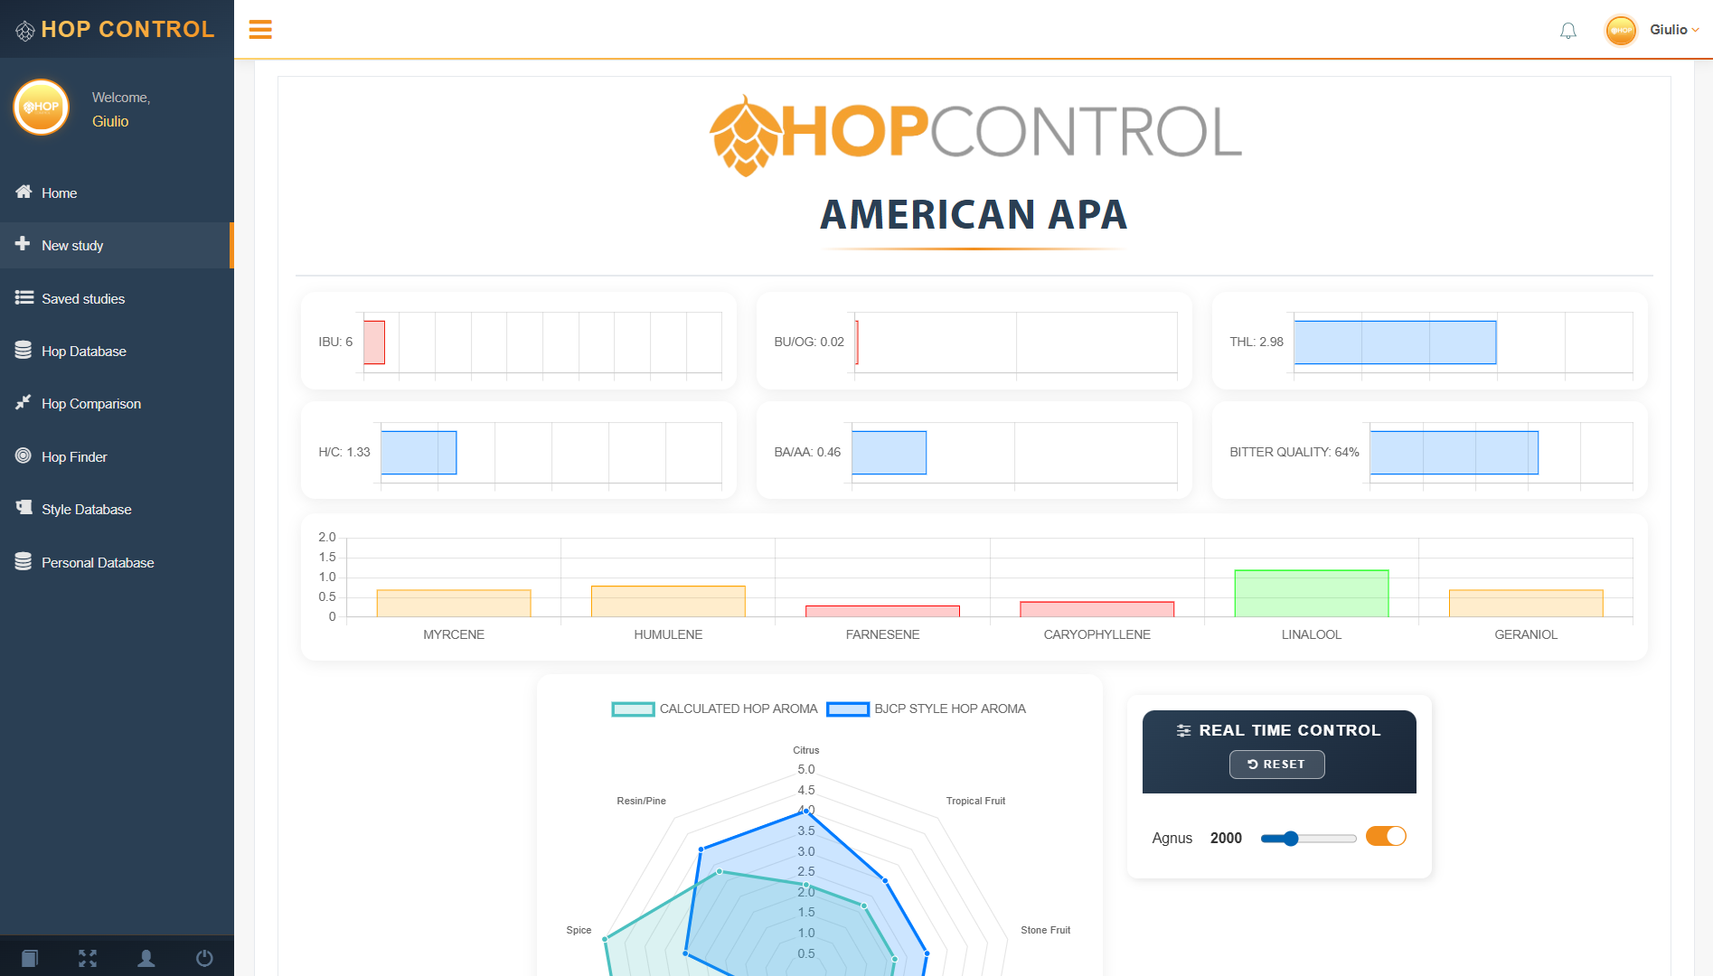The height and width of the screenshot is (976, 1713).
Task: Click the user avatar in top bar
Action: pos(1621,30)
